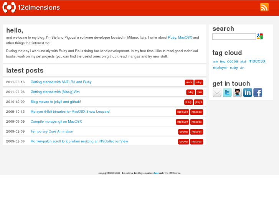Click cocoa tag on Temporary Core Animation
Screen dimensions: 279x209
[x=183, y=132]
